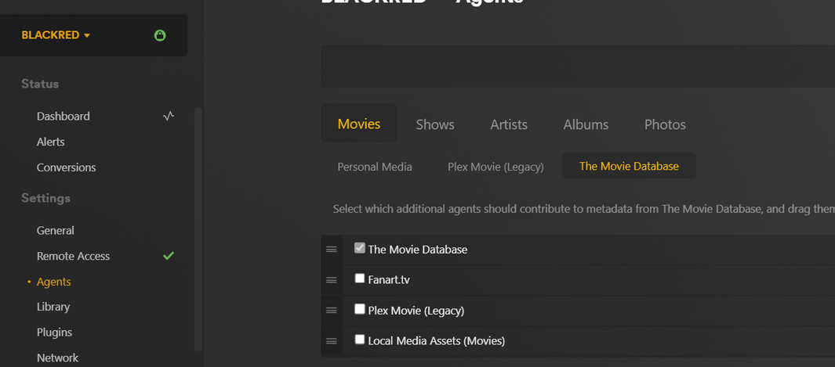Open General settings
835x367 pixels.
click(x=56, y=231)
